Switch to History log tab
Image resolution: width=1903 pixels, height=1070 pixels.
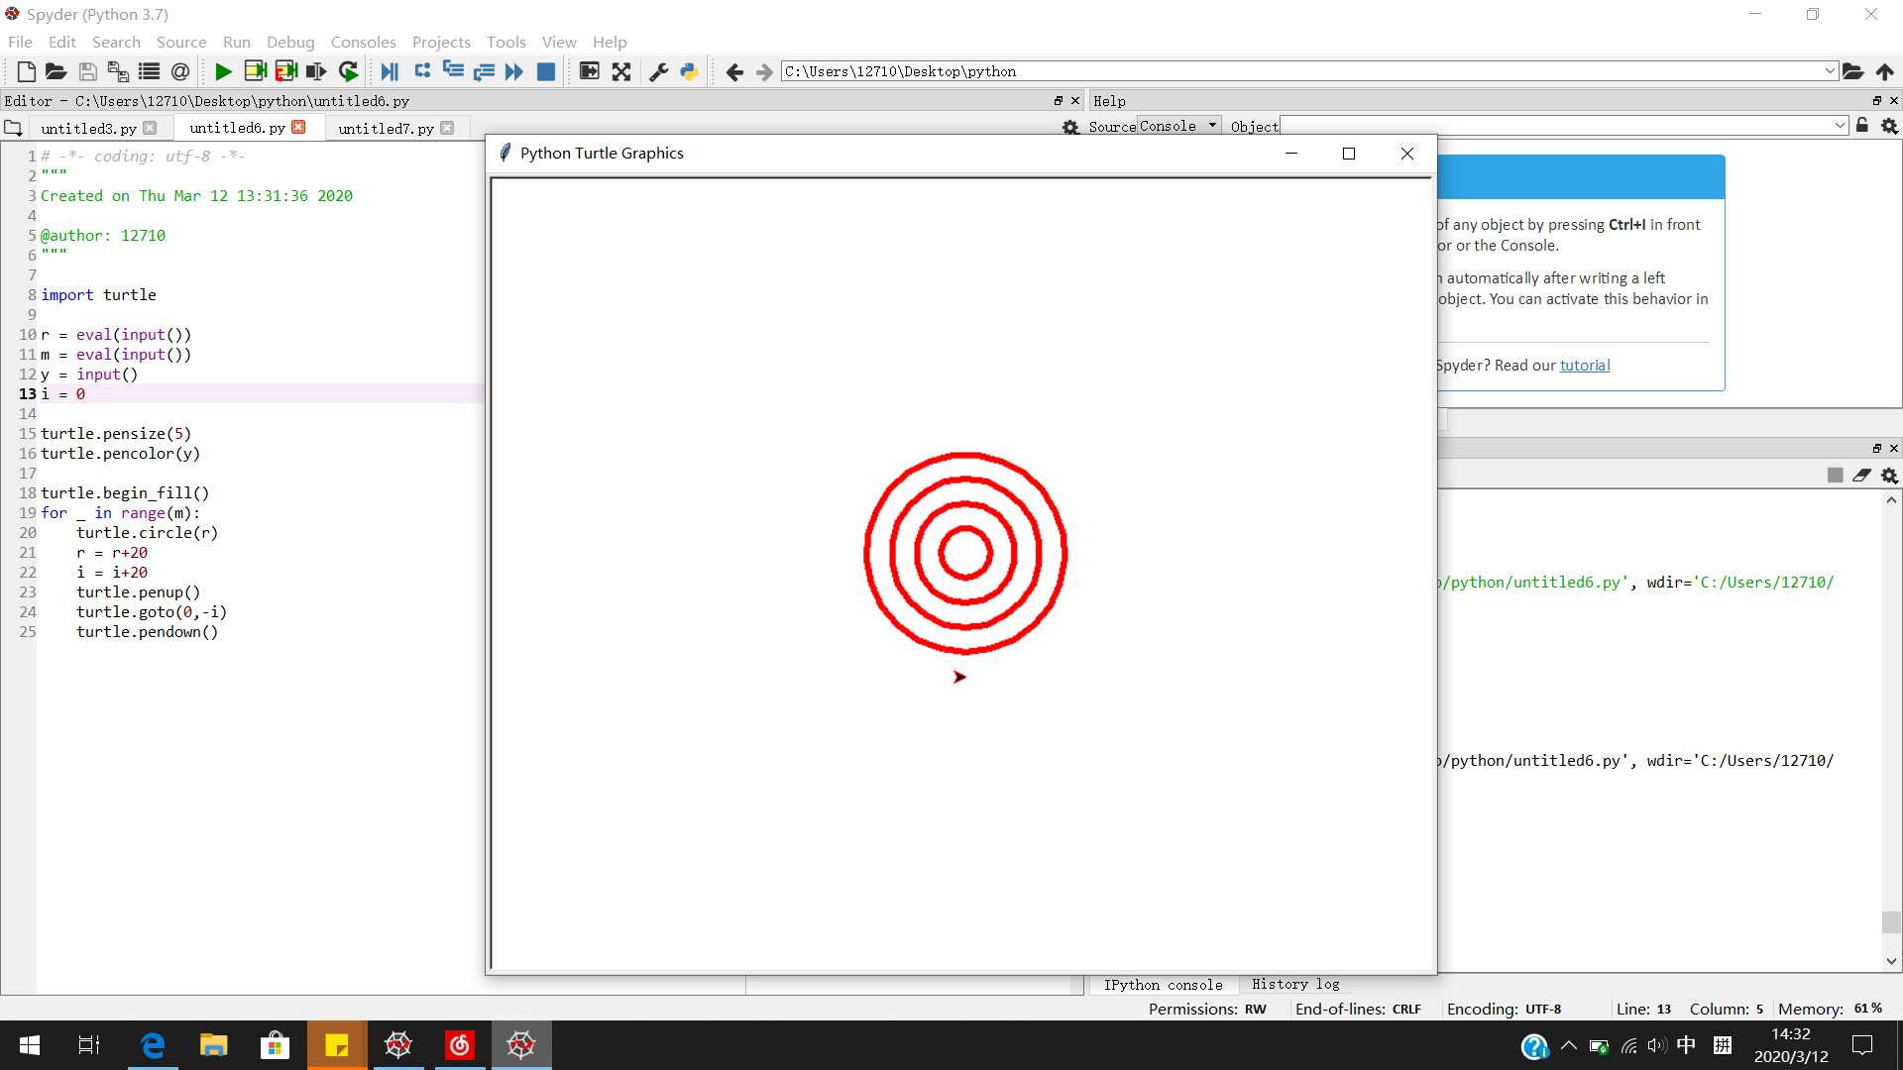tap(1294, 984)
